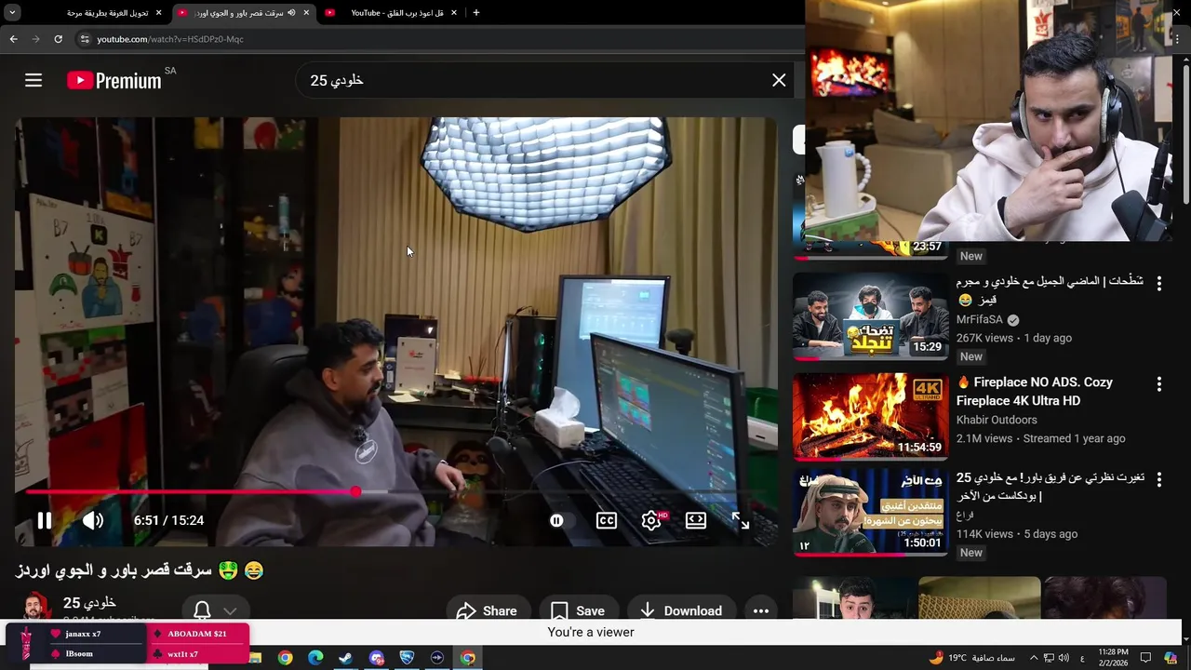Image resolution: width=1191 pixels, height=670 pixels.
Task: Expand notification options chevron beside the bell
Action: tap(230, 611)
